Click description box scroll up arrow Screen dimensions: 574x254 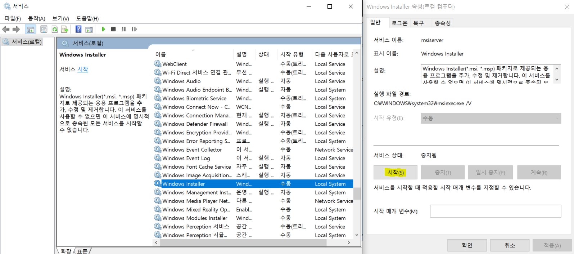point(557,68)
